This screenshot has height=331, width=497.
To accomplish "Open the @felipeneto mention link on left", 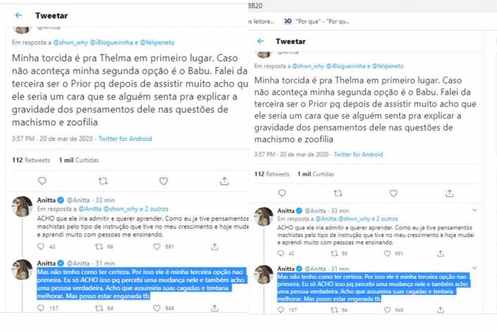I will click(x=157, y=42).
